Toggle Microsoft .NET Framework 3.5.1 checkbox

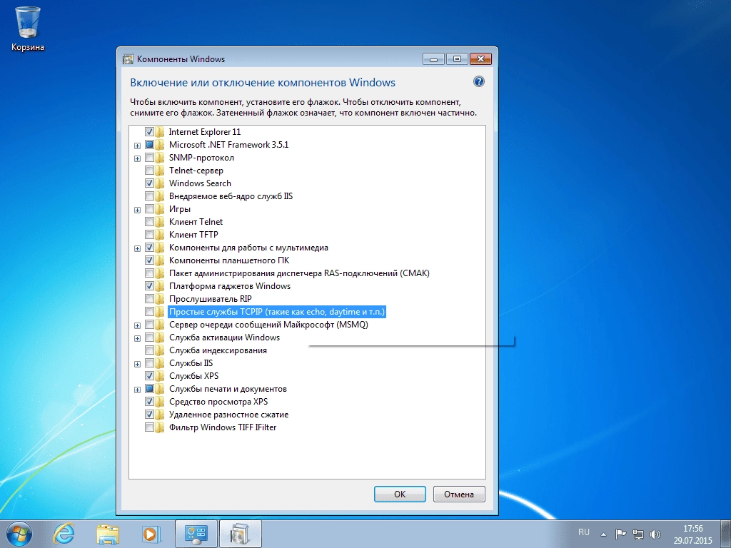(149, 144)
